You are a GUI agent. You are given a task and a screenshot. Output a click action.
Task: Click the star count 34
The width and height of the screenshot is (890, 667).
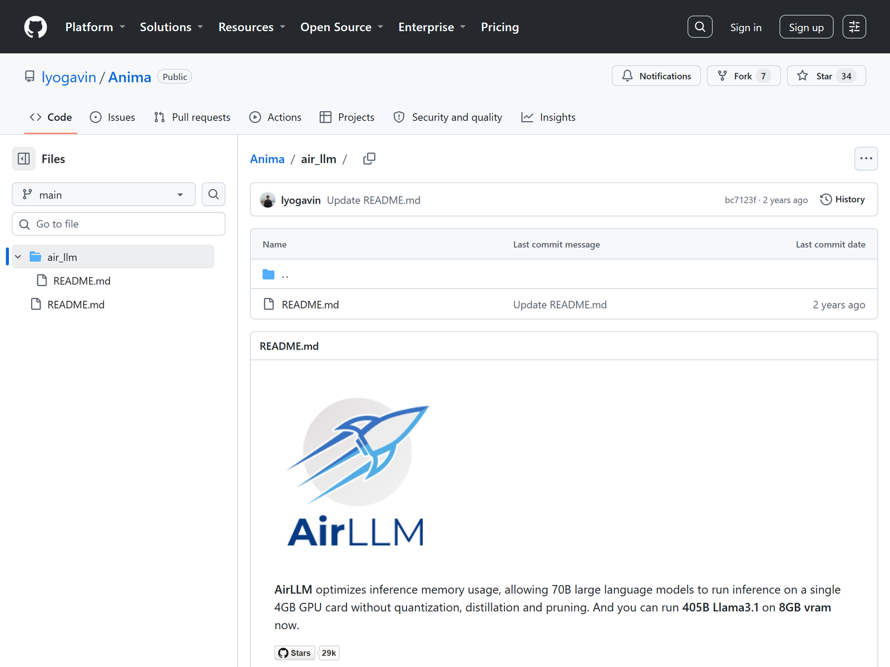(x=846, y=76)
